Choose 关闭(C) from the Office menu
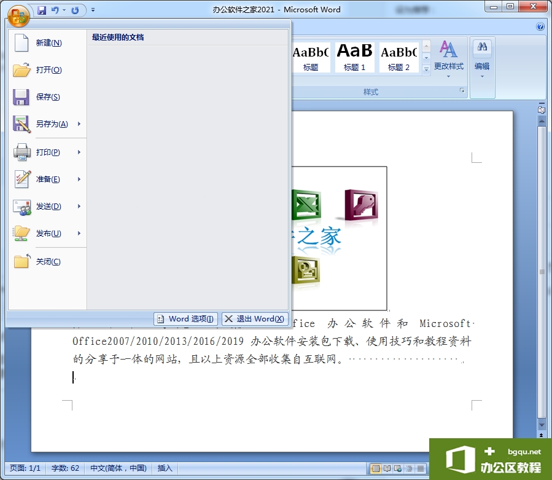Image resolution: width=552 pixels, height=480 pixels. click(47, 261)
